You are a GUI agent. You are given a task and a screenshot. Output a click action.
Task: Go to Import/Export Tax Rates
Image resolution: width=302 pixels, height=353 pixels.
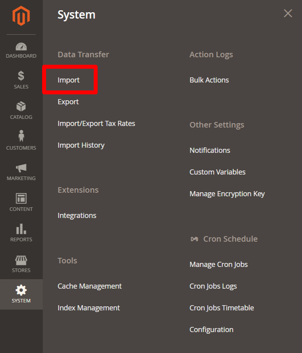click(96, 124)
